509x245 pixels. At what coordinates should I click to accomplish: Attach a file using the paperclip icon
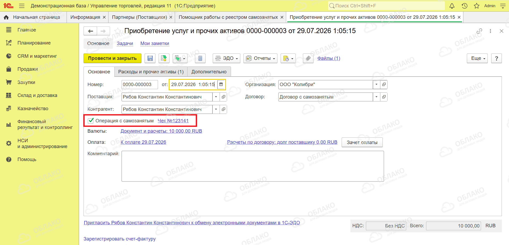point(308,58)
